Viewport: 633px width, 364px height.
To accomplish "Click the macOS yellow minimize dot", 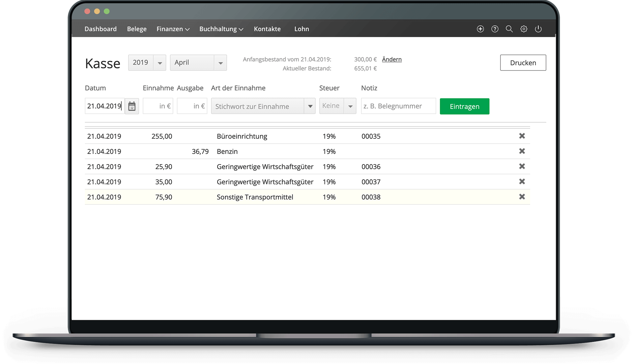I will [x=97, y=11].
